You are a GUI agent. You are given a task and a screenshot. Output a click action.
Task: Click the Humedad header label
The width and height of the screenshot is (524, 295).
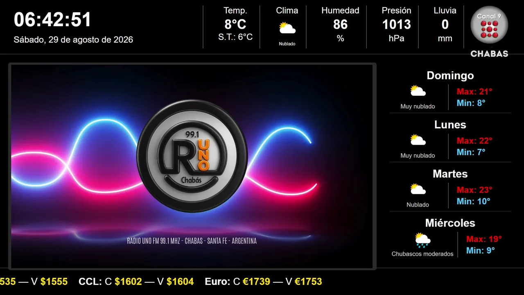(340, 11)
